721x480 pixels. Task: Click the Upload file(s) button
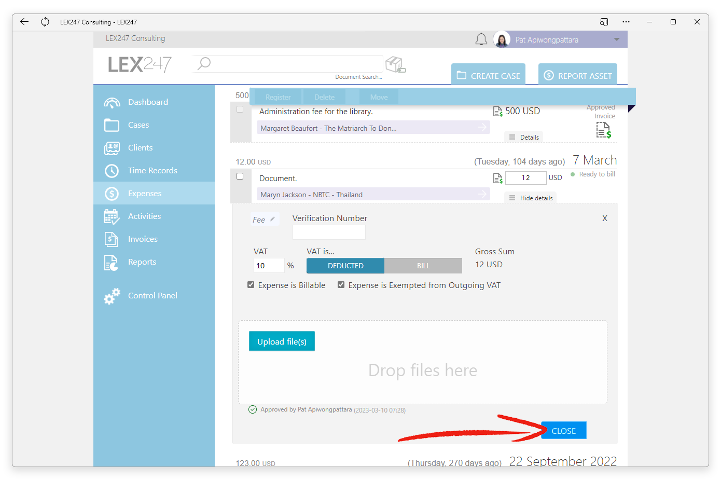click(282, 341)
